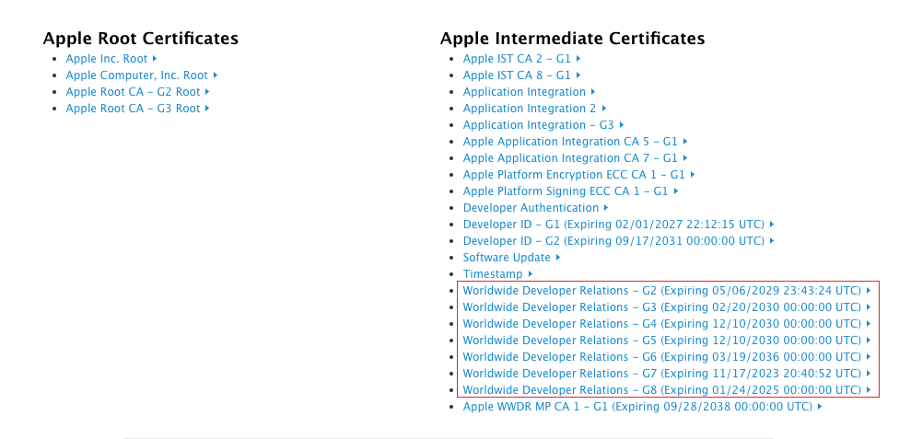
Task: Open the Apple Inc. Root link
Action: click(111, 59)
